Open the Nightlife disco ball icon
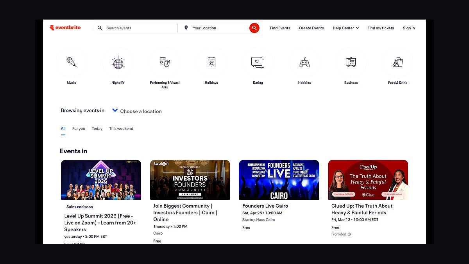Screen dimensions: 469x264 (x=118, y=62)
